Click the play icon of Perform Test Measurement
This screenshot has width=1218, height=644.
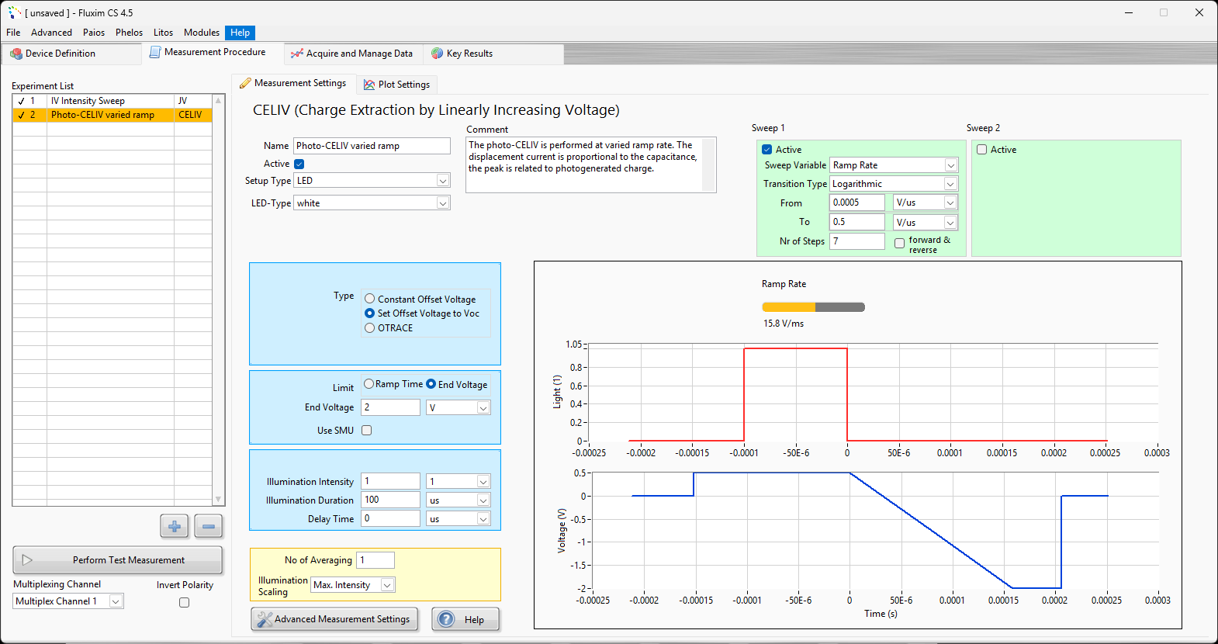(27, 560)
